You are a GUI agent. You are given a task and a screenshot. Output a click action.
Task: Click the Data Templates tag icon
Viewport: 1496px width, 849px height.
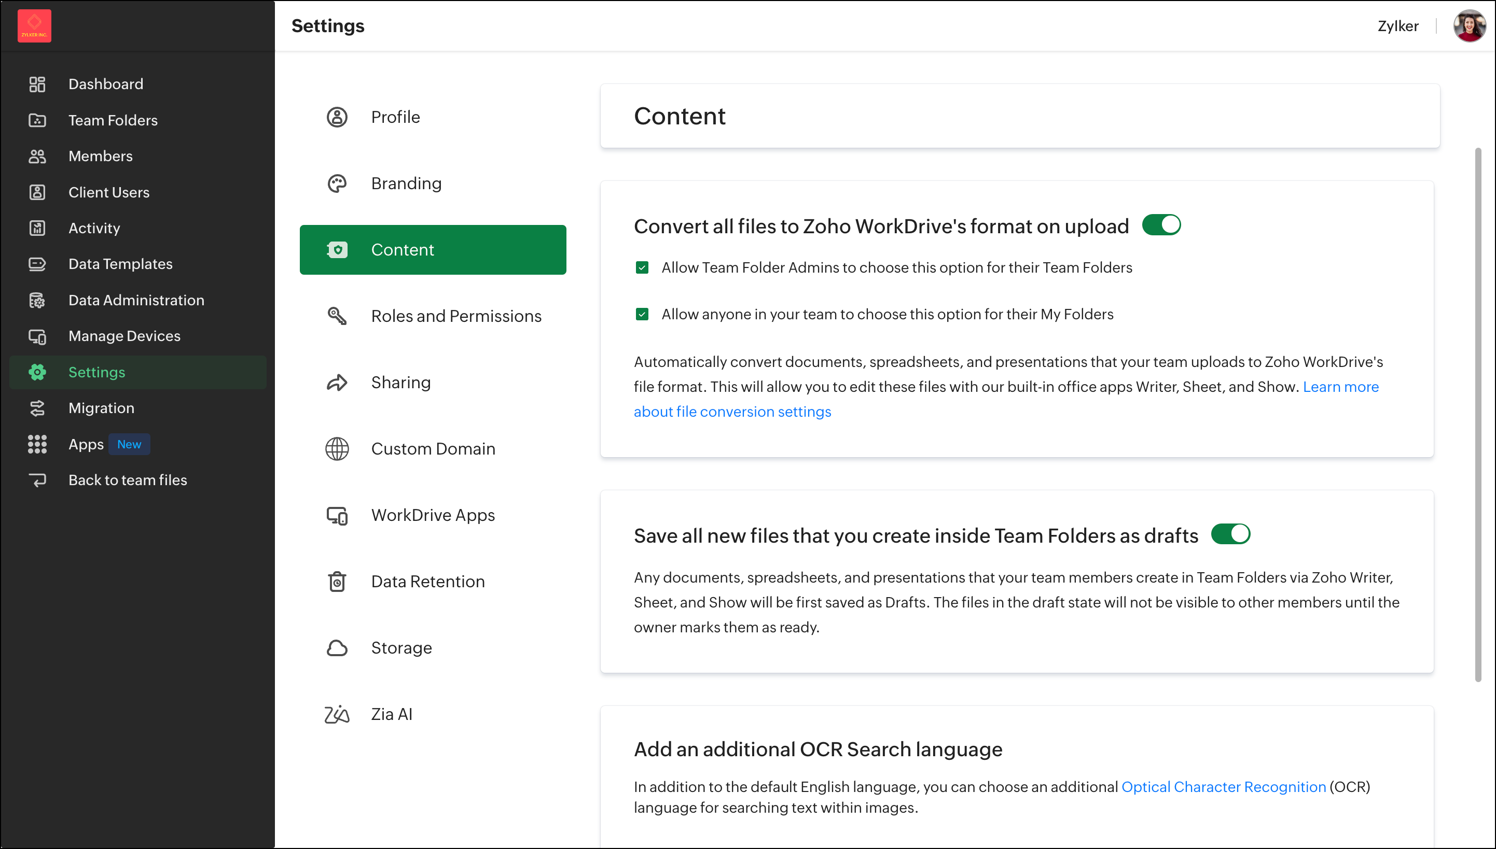pos(37,264)
